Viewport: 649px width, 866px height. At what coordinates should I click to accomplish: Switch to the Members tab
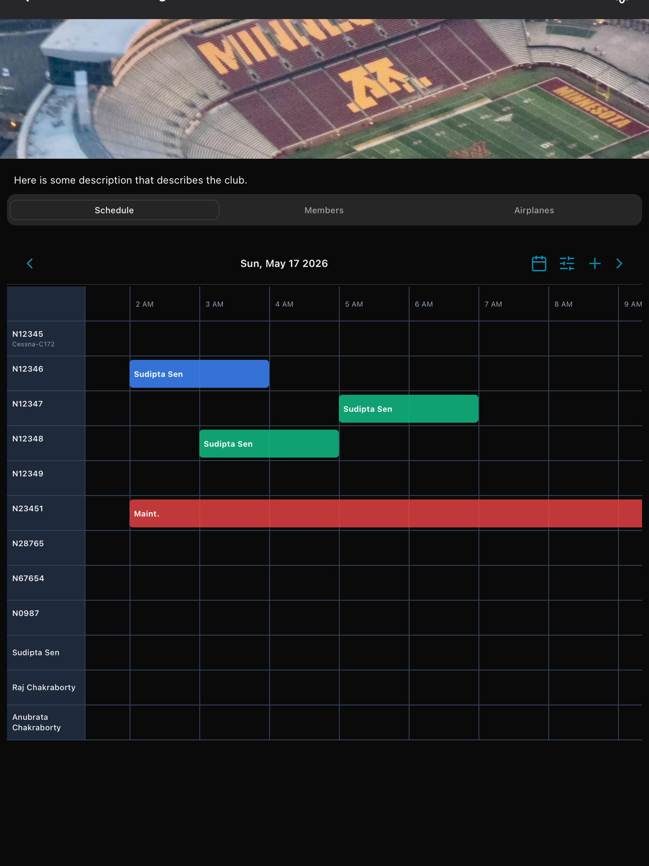point(324,210)
